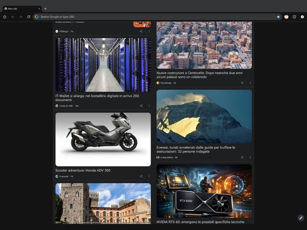
Task: Click the RTX 6090 graphics card thumbnail
Action: tap(204, 191)
